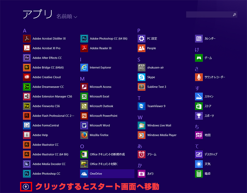The image size is (247, 193).
Task: Click the Adobe Photoshop CC label text
Action: click(46, 174)
